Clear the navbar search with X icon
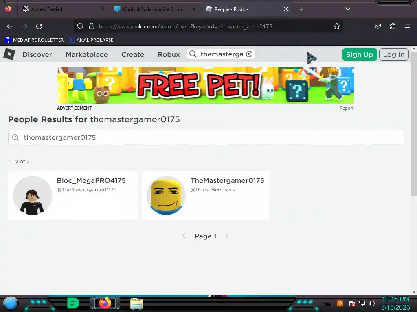This screenshot has height=312, width=417. click(249, 54)
